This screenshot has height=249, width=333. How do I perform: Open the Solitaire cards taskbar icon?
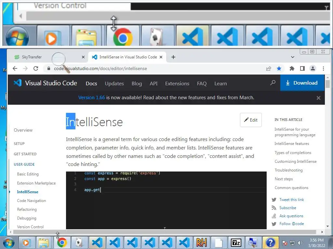[x=79, y=243]
